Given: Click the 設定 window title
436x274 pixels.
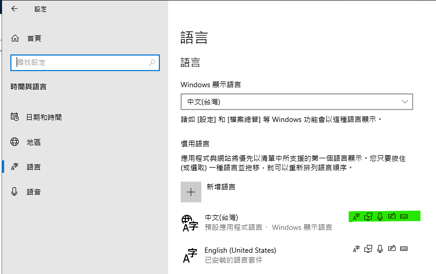Looking at the screenshot, I should tap(40, 9).
